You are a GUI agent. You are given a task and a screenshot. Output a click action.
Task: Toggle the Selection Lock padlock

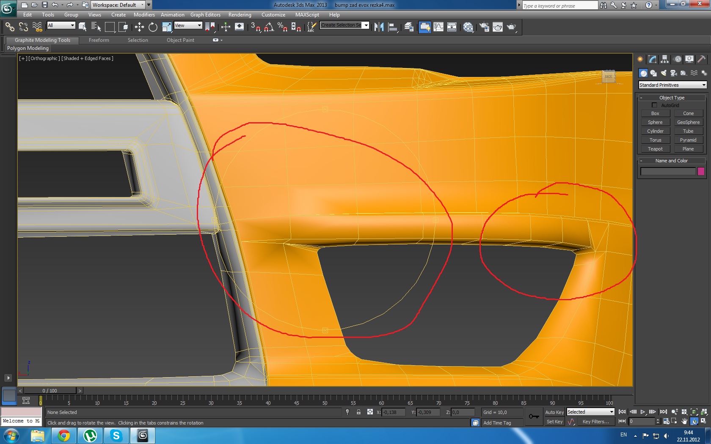coord(358,412)
